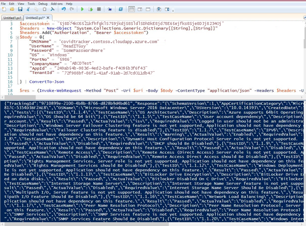Click "application/json" content type string
306x226 pixels.
point(229,91)
